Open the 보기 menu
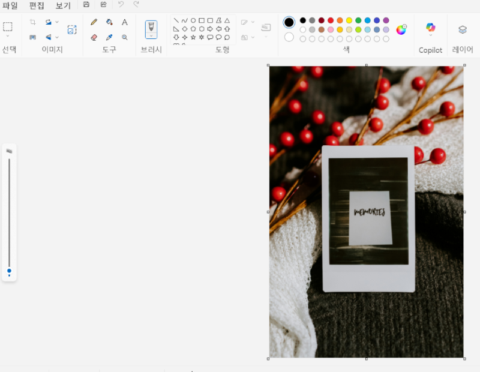480x372 pixels. coord(63,5)
